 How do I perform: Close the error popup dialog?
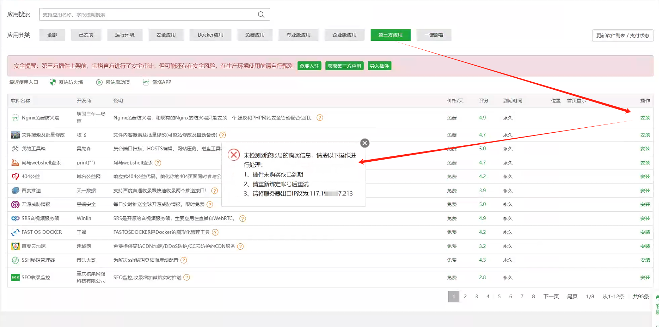pos(365,143)
